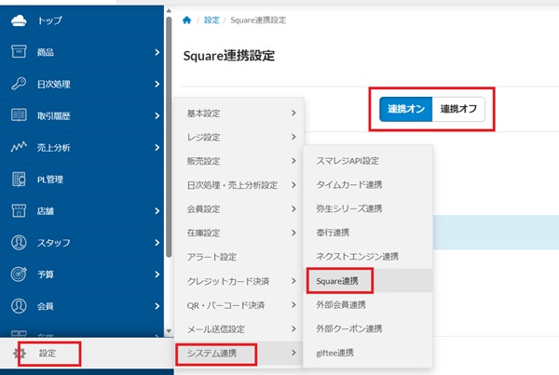Expand the 商品 sidebar chevron

(157, 52)
